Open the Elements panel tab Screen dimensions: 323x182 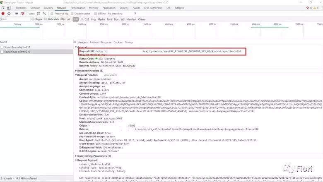pyautogui.click(x=21, y=8)
